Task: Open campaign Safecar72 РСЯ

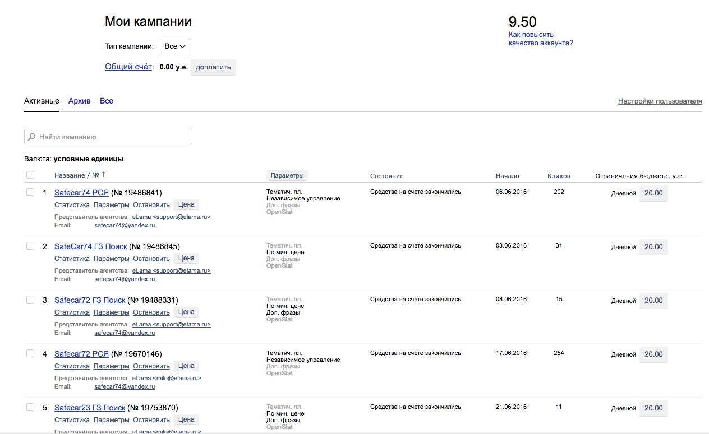Action: click(81, 354)
